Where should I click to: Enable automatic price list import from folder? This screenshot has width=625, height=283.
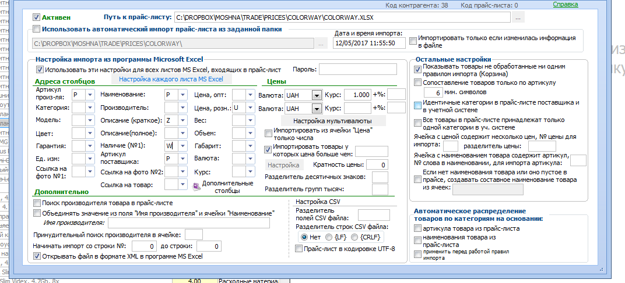(36, 29)
